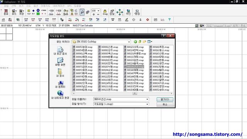Screen dimensions: 247x139
Task: Set zoom with the Zoom 200 button
Action: 26,20
